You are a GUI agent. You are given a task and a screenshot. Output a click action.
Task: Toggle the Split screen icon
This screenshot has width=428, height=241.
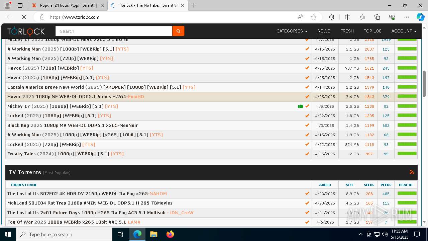(x=347, y=17)
